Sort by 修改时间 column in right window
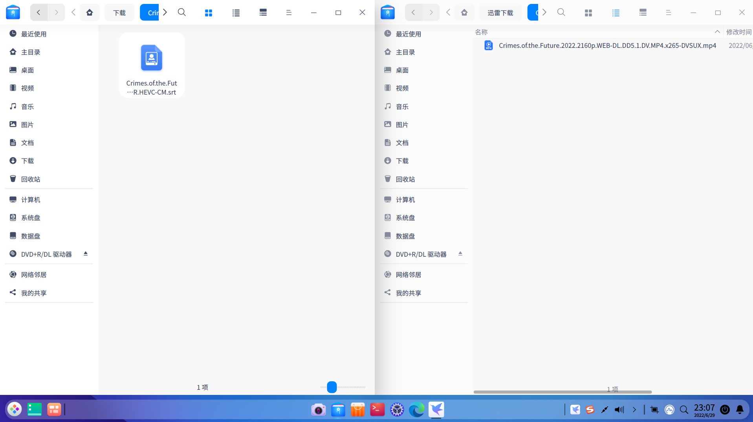This screenshot has height=422, width=753. click(739, 32)
